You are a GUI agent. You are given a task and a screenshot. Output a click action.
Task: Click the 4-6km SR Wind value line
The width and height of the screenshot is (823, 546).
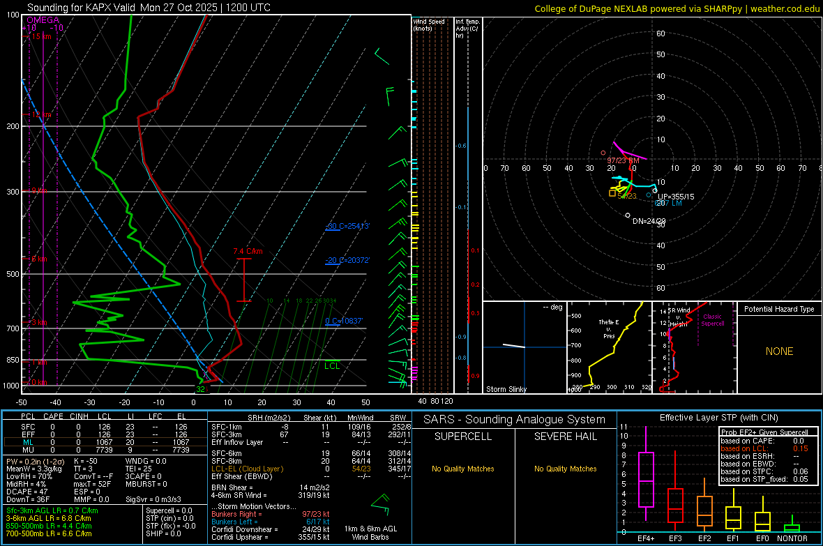(271, 495)
